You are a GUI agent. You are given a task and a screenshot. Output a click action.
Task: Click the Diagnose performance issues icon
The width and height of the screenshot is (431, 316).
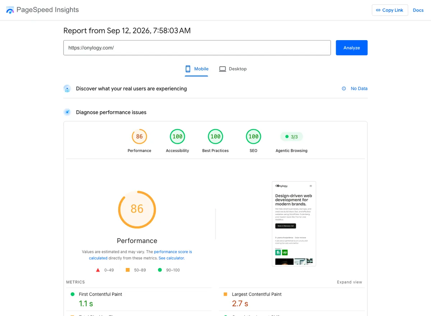[67, 112]
